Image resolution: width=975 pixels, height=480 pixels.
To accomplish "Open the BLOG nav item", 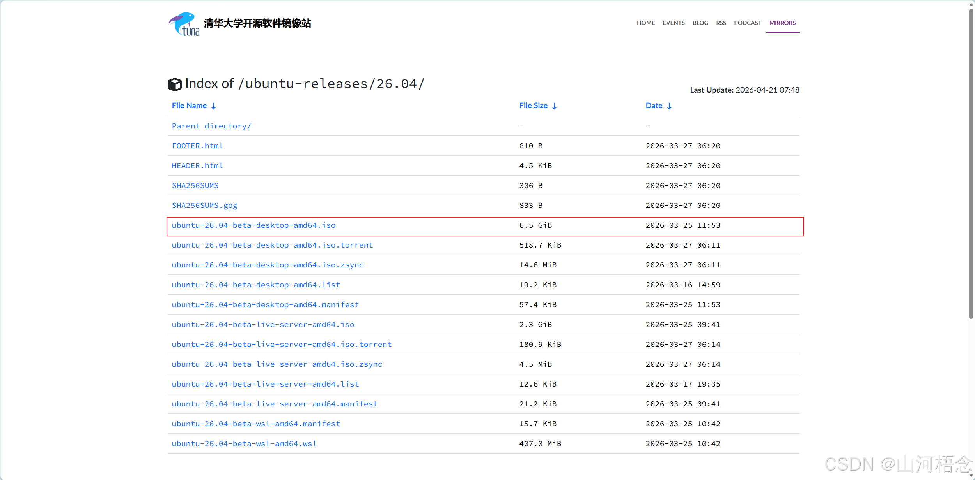I will [x=700, y=23].
